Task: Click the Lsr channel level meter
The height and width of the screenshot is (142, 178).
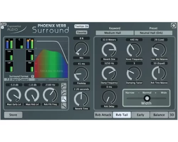Action: point(9,67)
